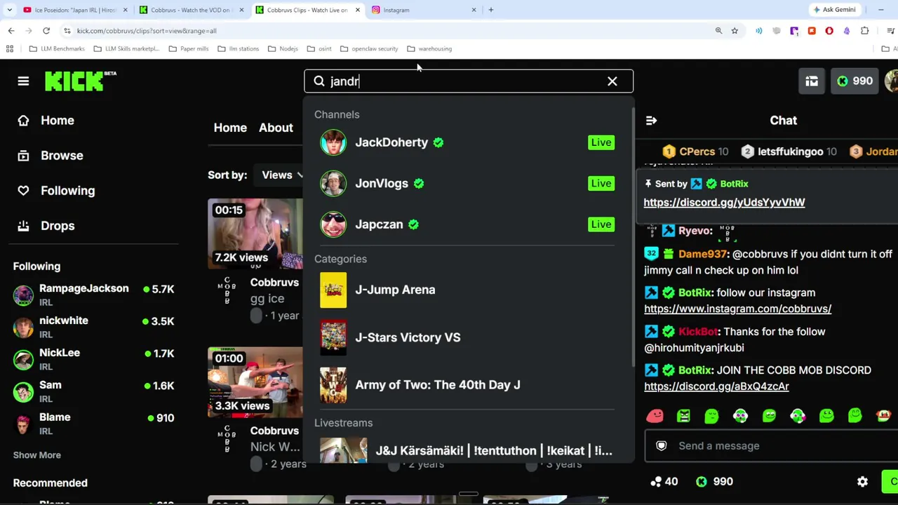Click the Following heart icon
The width and height of the screenshot is (898, 505).
coord(23,191)
